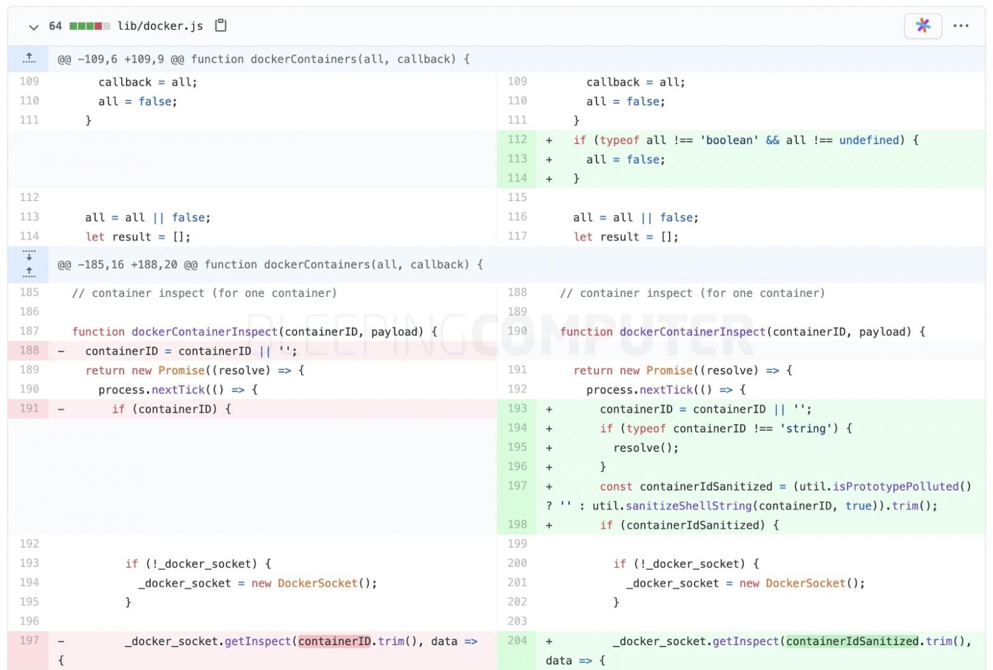Click the "64" changed lines counter

coord(55,25)
